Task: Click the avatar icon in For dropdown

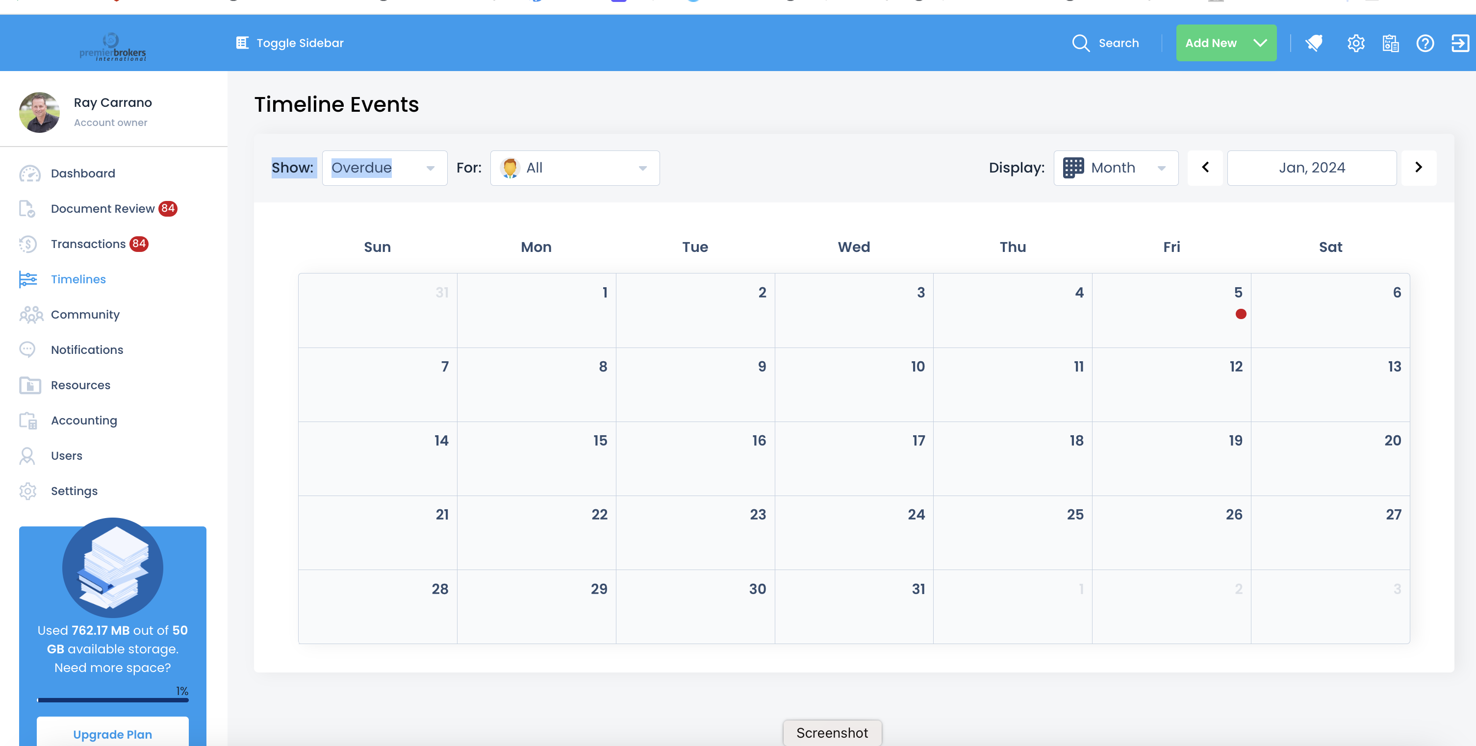Action: point(509,168)
